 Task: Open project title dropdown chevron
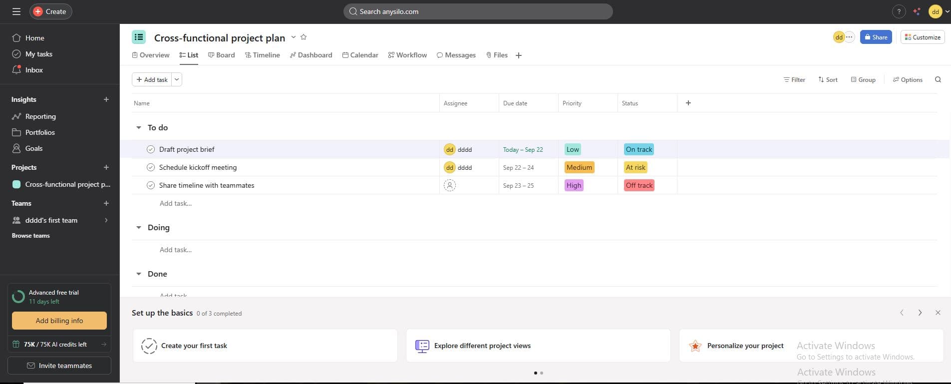[x=294, y=37]
